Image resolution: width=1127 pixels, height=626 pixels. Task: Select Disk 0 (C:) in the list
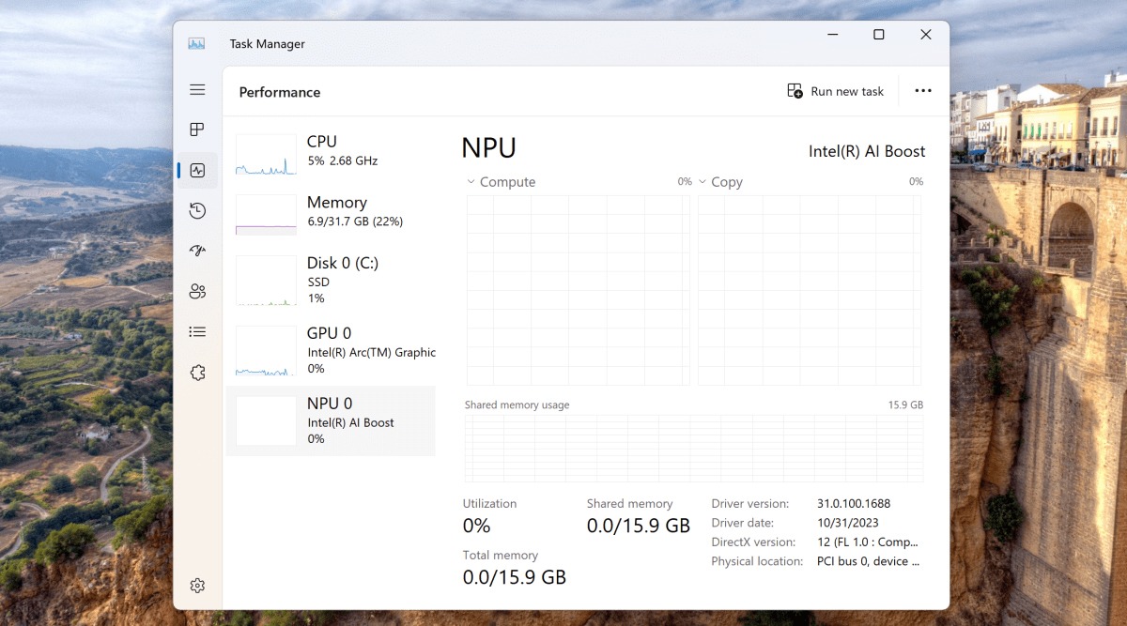click(331, 280)
